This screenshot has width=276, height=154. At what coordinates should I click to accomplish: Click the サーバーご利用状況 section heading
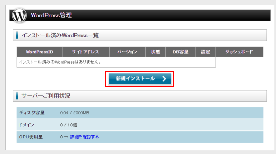click(x=46, y=96)
